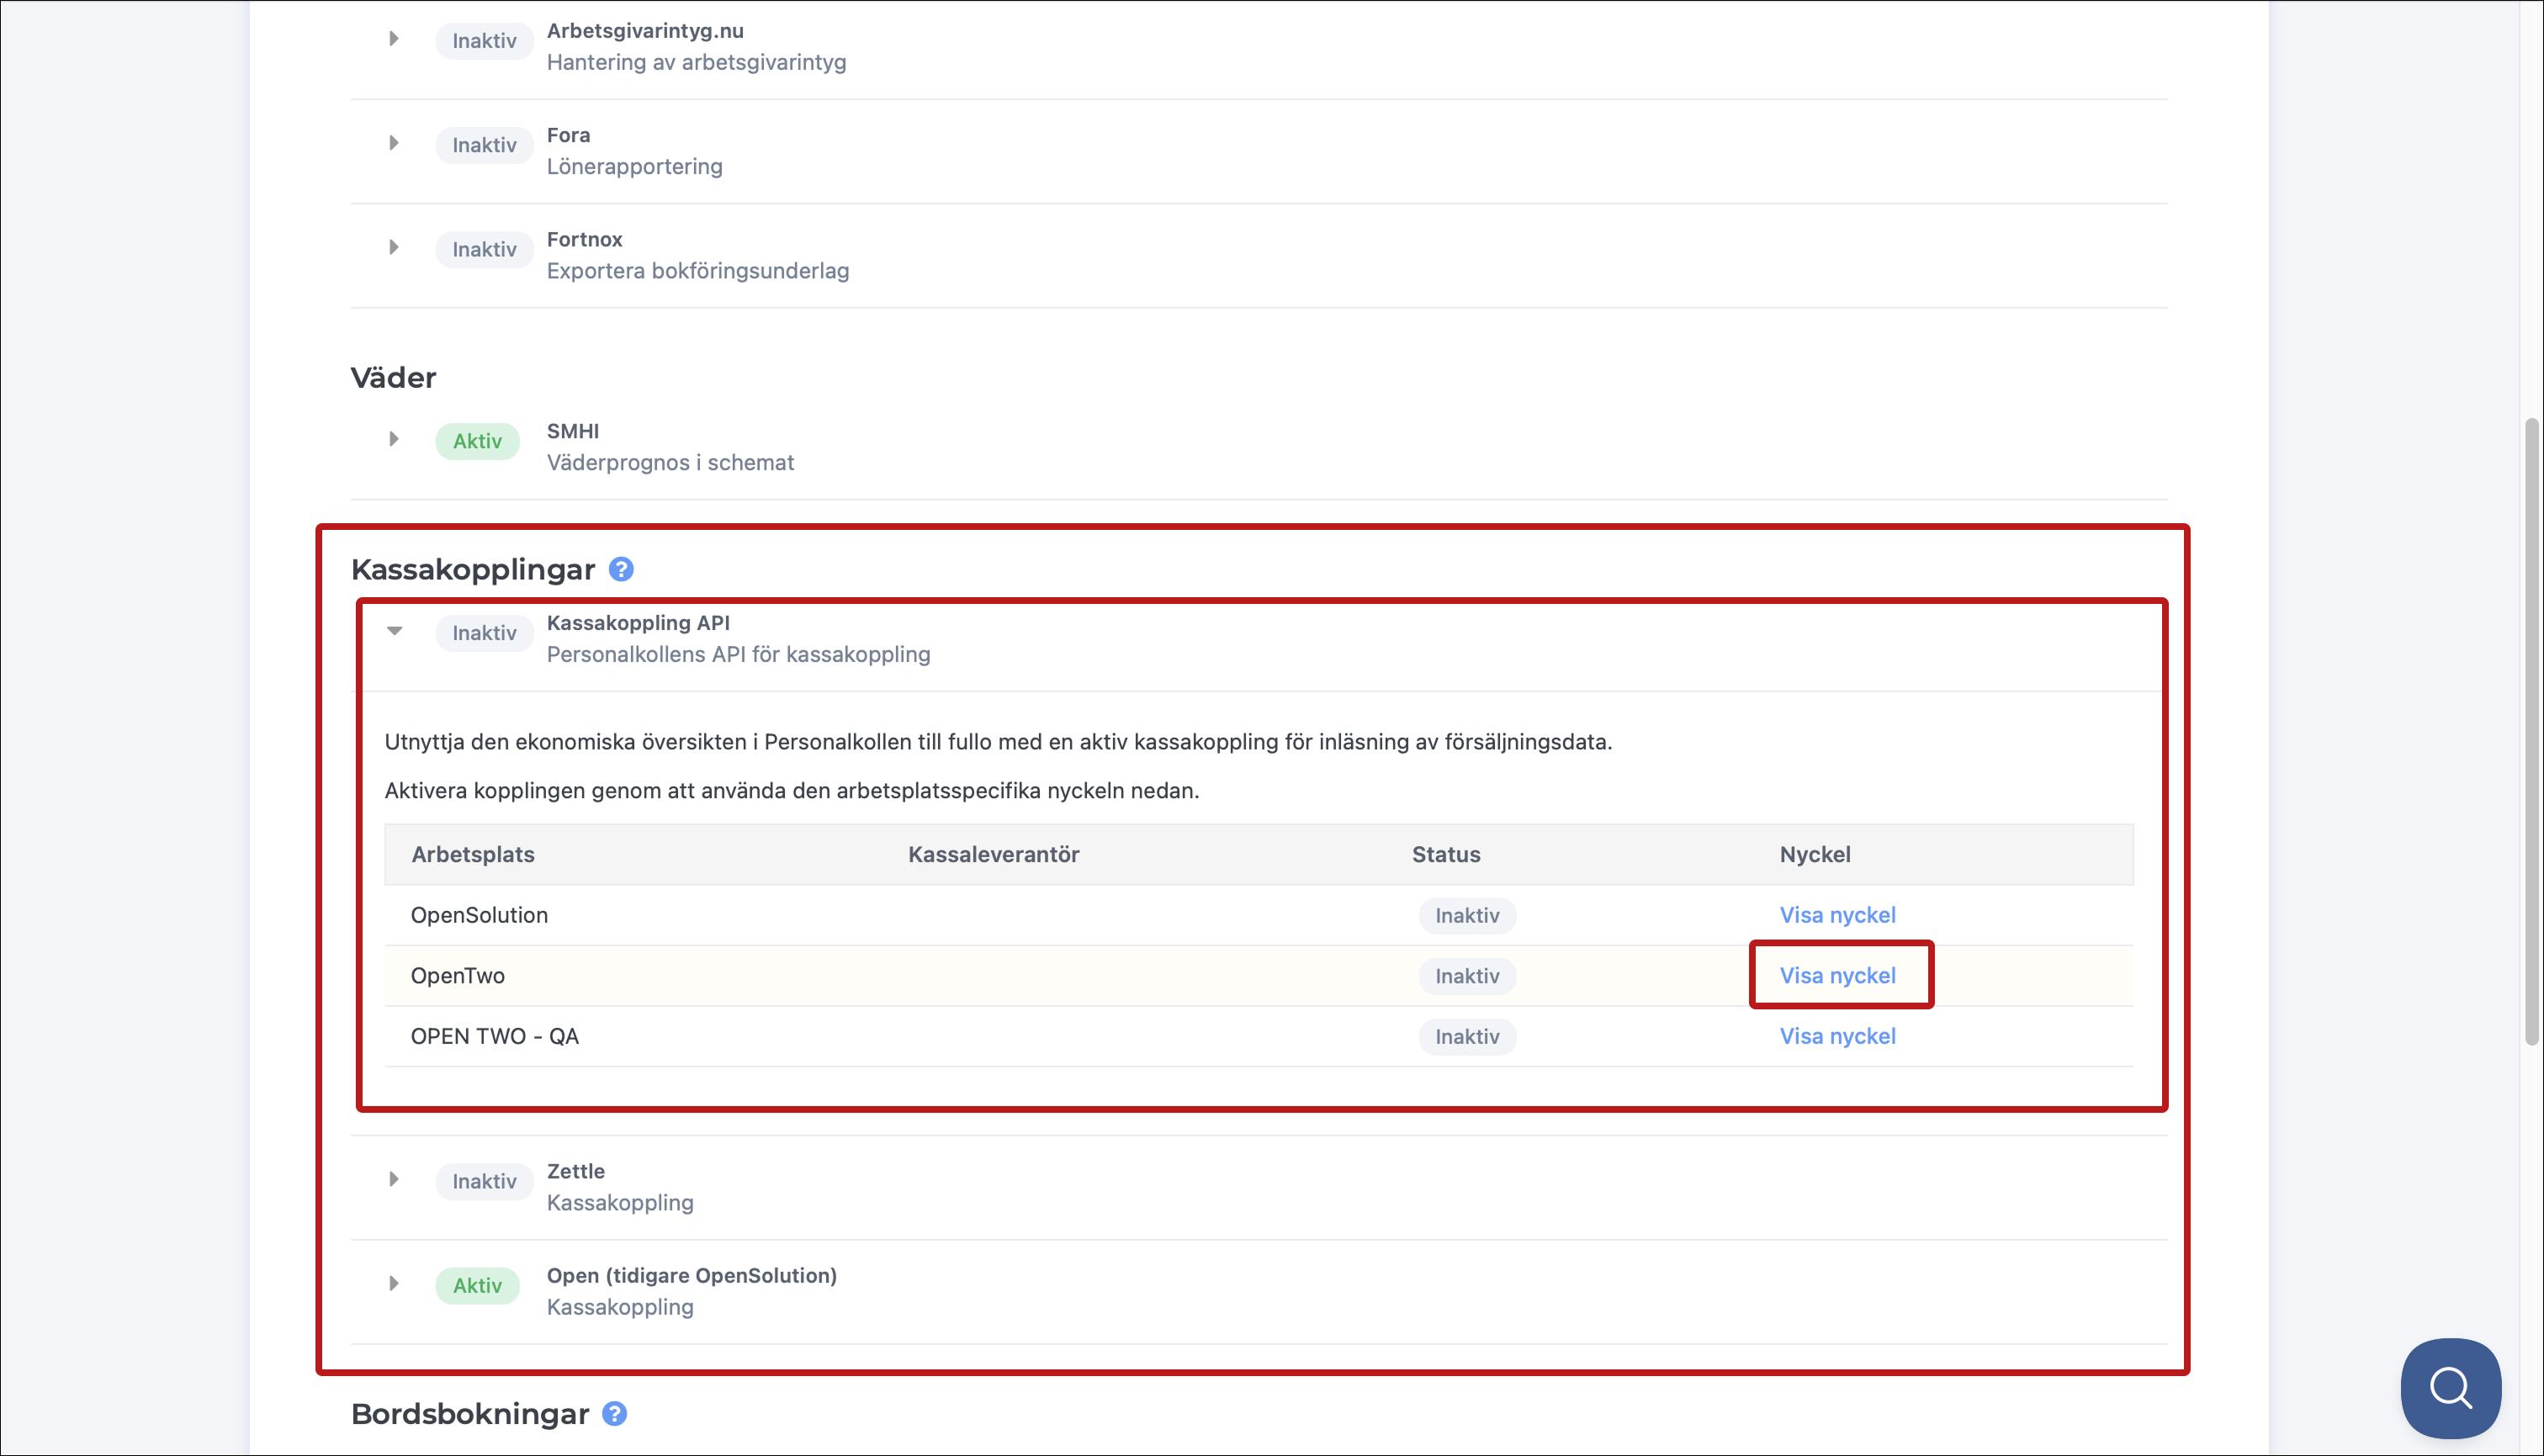
Task: Click the Fora integration title
Action: 568,135
